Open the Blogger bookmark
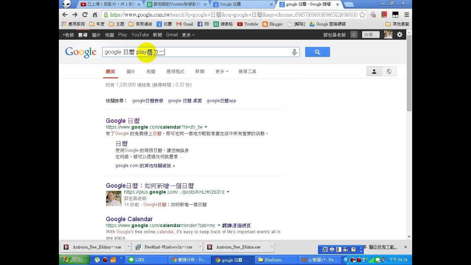This screenshot has height=265, width=471. tap(273, 24)
